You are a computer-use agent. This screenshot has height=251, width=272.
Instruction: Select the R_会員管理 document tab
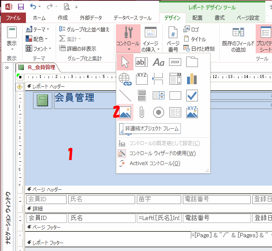(x=38, y=67)
